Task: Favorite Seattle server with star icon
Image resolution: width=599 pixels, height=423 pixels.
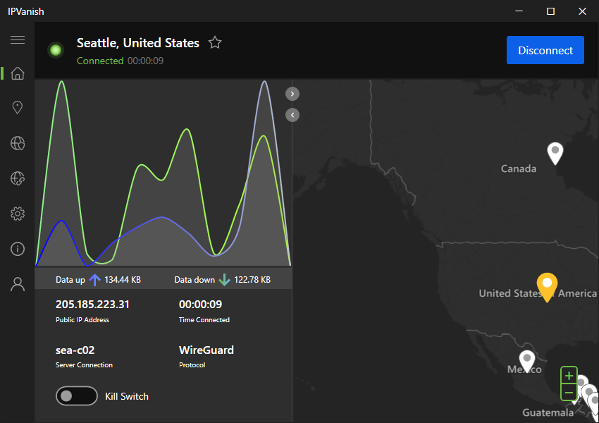Action: [x=215, y=43]
